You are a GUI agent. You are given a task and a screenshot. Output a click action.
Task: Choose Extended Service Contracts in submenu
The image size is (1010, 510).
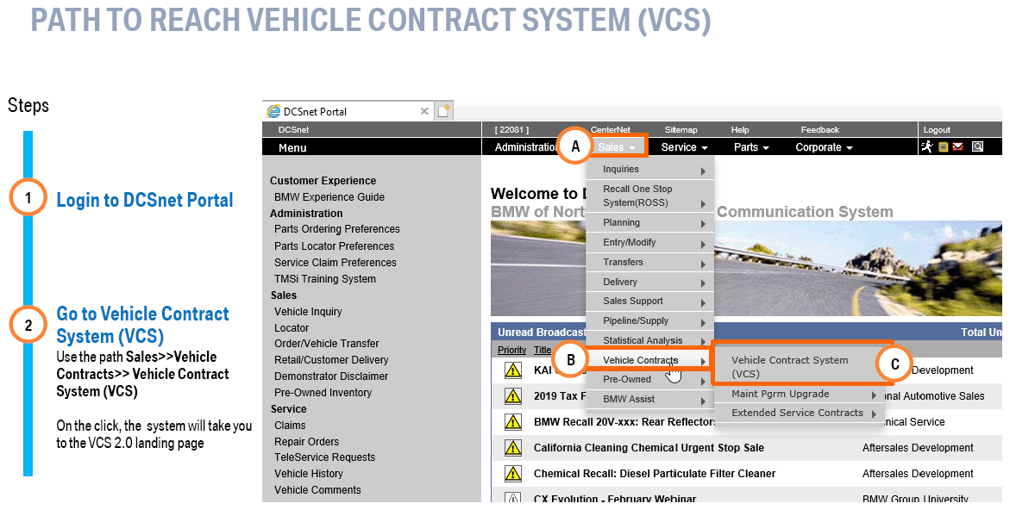point(797,414)
